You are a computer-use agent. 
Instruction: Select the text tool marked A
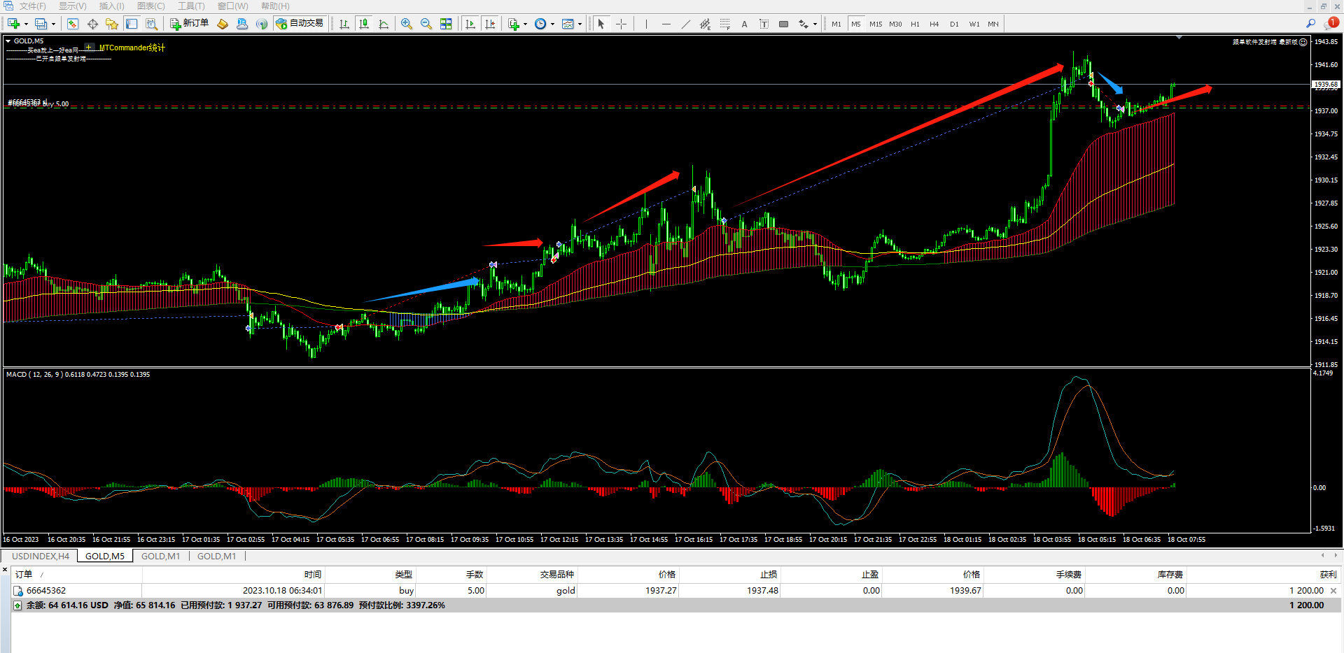(x=744, y=24)
